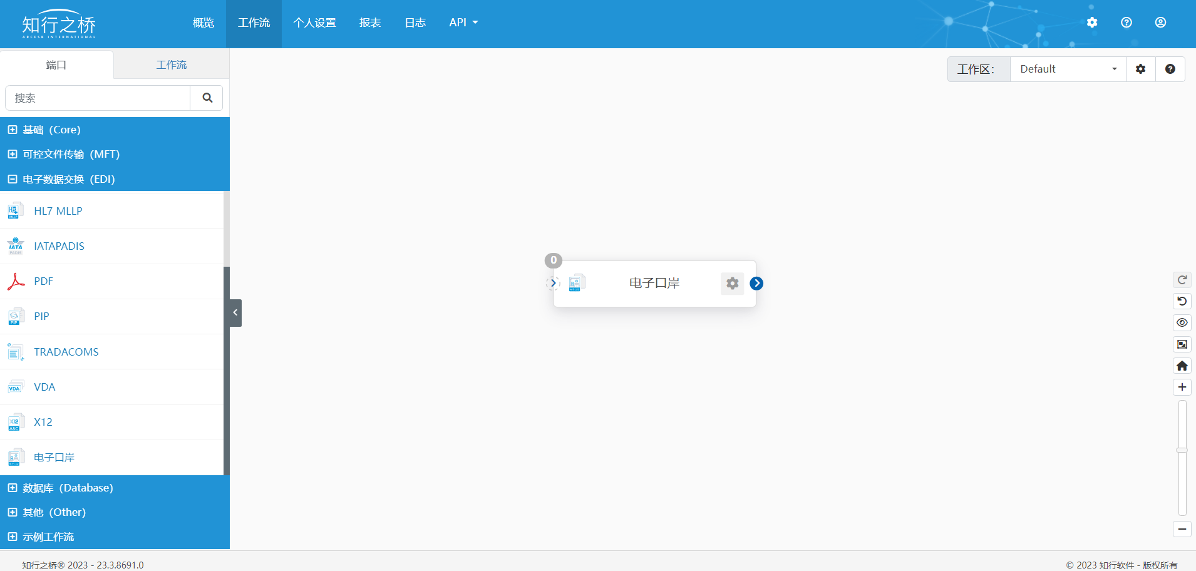Click the zoom in plus button
The height and width of the screenshot is (571, 1196).
(1182, 387)
